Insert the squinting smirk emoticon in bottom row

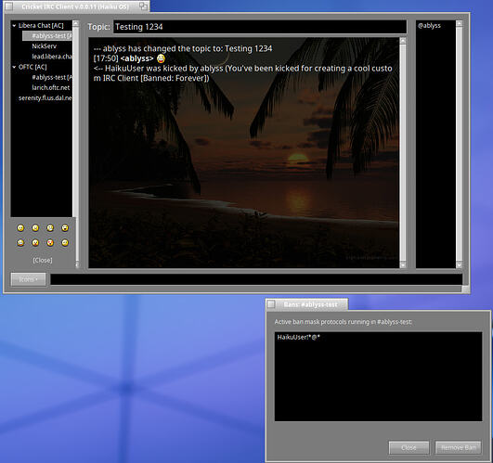click(65, 242)
